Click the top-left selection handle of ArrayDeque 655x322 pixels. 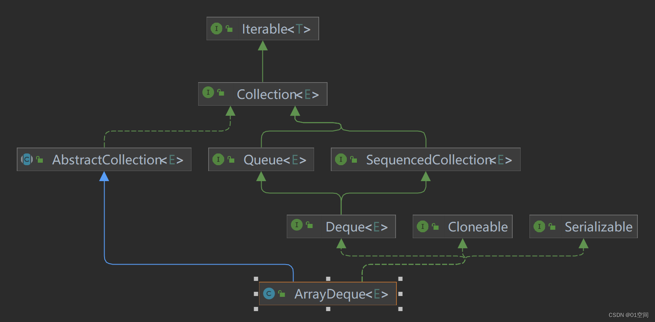(256, 278)
